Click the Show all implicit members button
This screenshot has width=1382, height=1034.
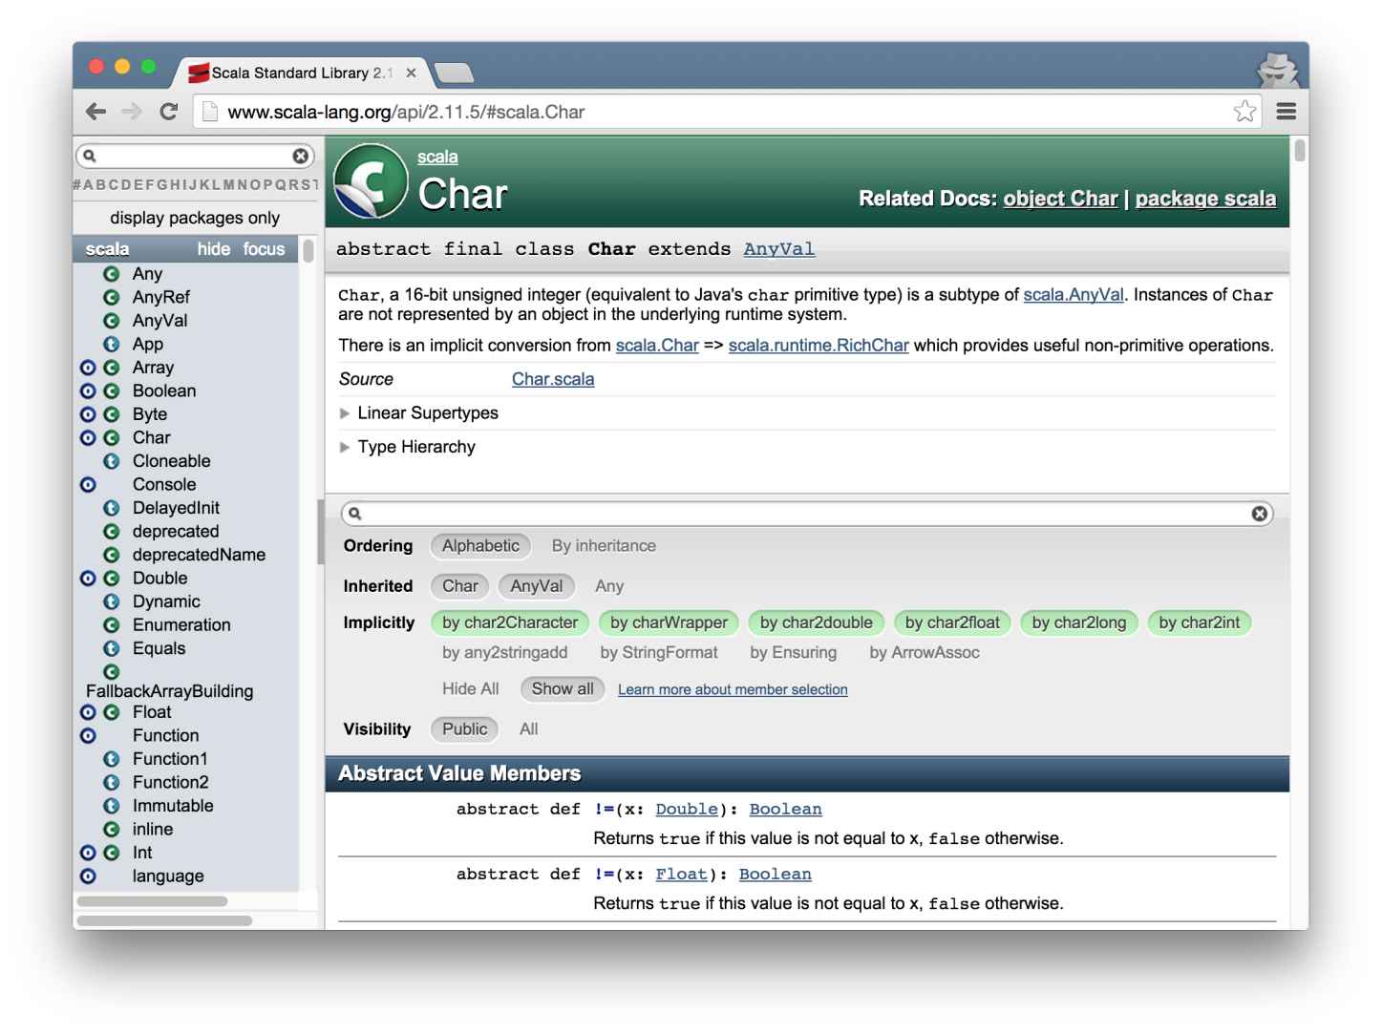click(563, 689)
